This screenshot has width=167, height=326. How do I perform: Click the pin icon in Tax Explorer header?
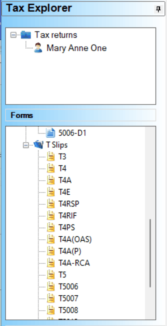tap(159, 9)
